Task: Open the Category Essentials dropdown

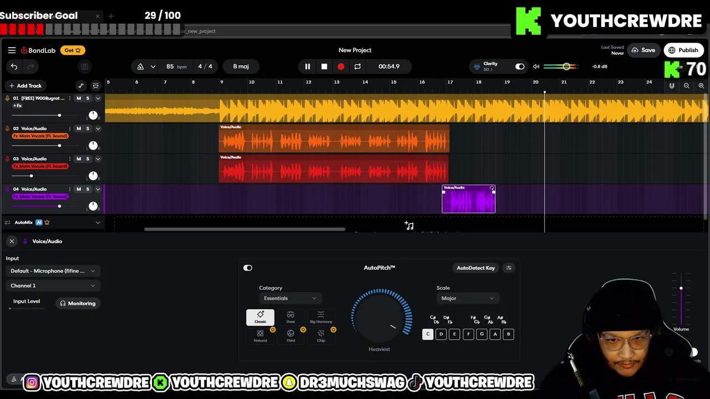Action: pyautogui.click(x=290, y=298)
